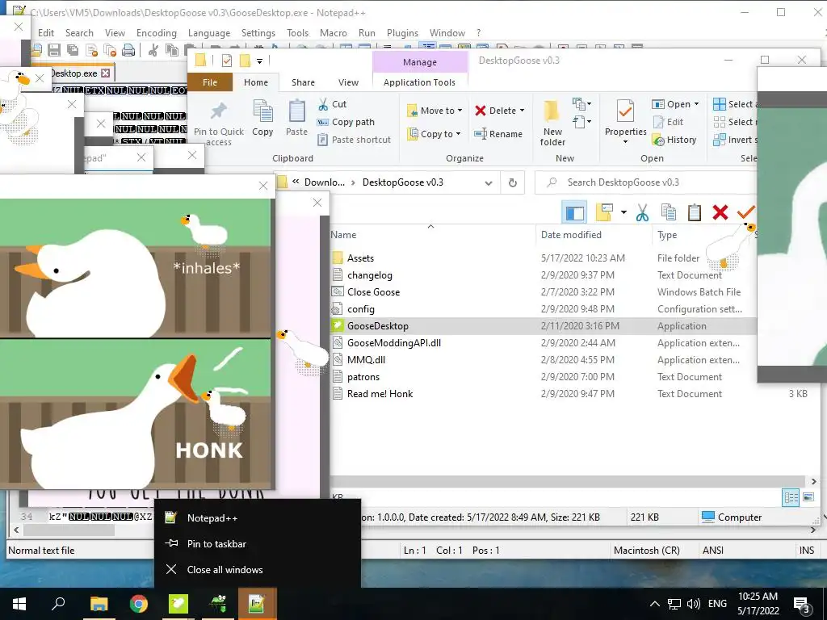Image resolution: width=827 pixels, height=620 pixels.
Task: Open dropdown arrow beside folder options icon
Action: pyautogui.click(x=623, y=212)
